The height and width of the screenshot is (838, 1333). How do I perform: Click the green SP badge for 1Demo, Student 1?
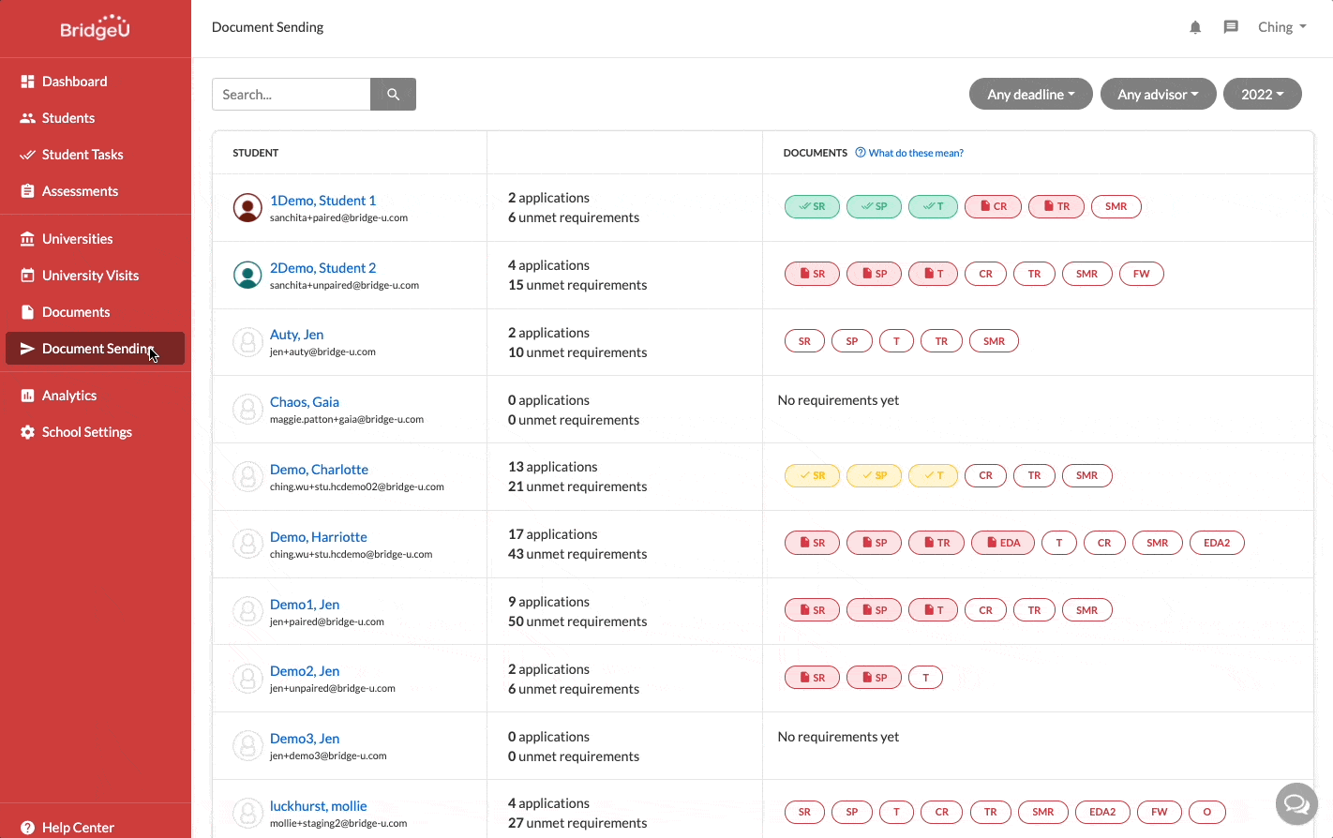tap(874, 206)
